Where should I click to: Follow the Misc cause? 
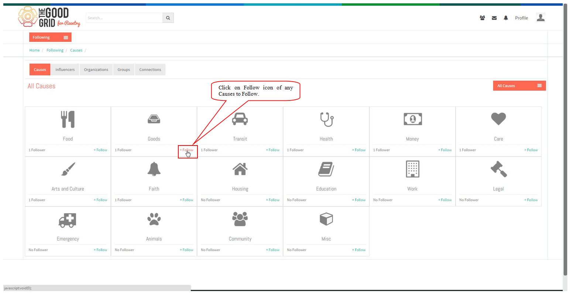[x=359, y=250]
